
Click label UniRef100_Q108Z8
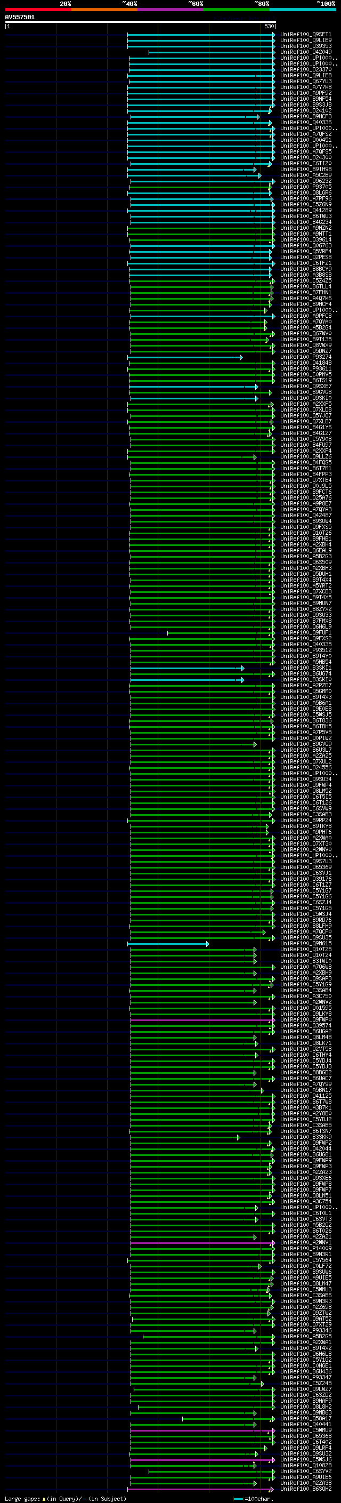pyautogui.click(x=305, y=1466)
